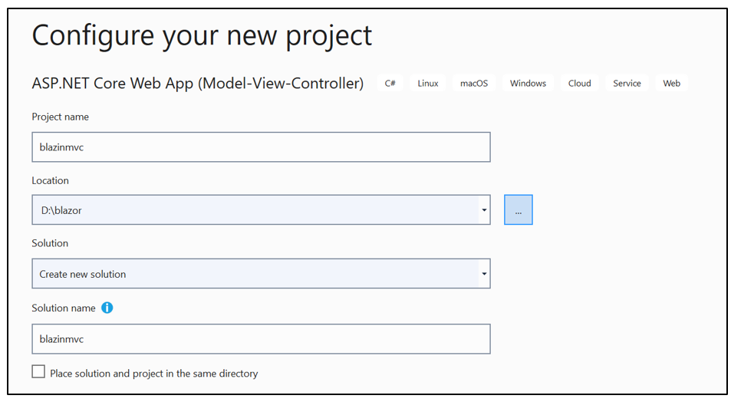Select the macOS tag
Viewport: 731px width, 402px height.
point(473,83)
